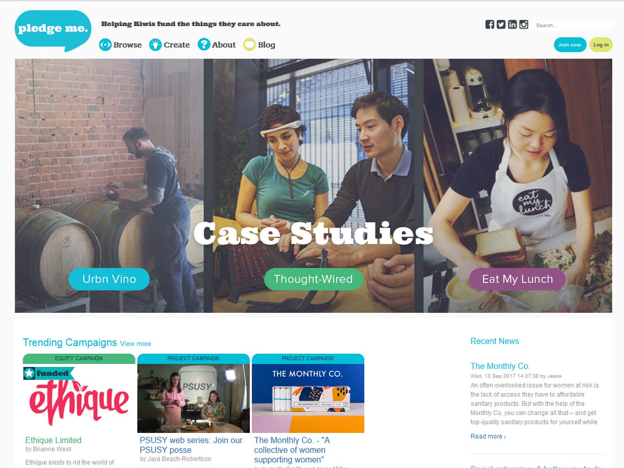This screenshot has width=624, height=468.
Task: Open the Twitter social icon
Action: tap(501, 25)
